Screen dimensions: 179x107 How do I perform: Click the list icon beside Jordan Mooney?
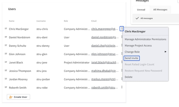pos(6,79)
